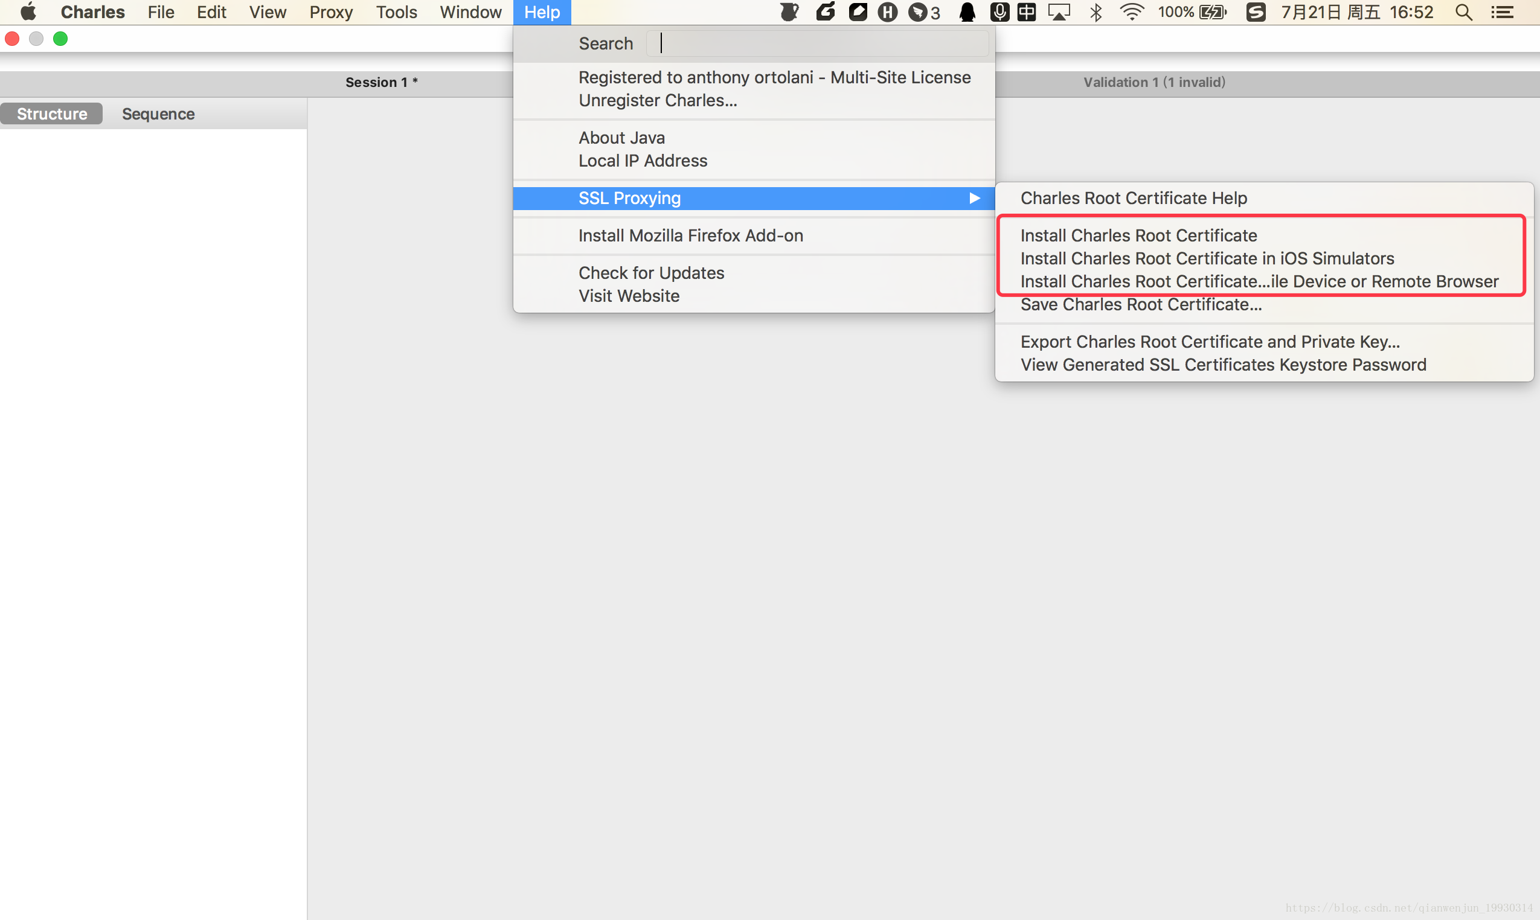Image resolution: width=1540 pixels, height=920 pixels.
Task: Select the SSL Proxying submenu entry
Action: click(x=754, y=199)
